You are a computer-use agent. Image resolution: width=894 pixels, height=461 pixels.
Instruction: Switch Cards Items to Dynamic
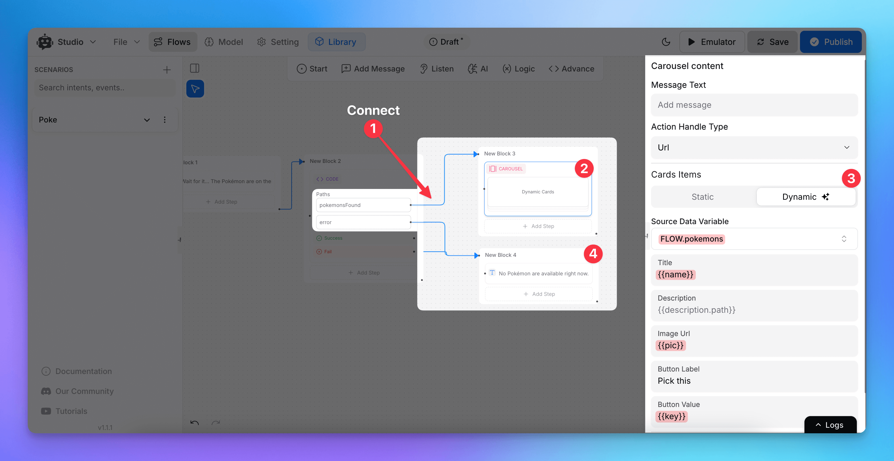[x=806, y=197]
